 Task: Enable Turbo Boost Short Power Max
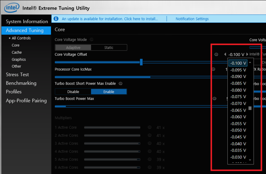coord(109,92)
